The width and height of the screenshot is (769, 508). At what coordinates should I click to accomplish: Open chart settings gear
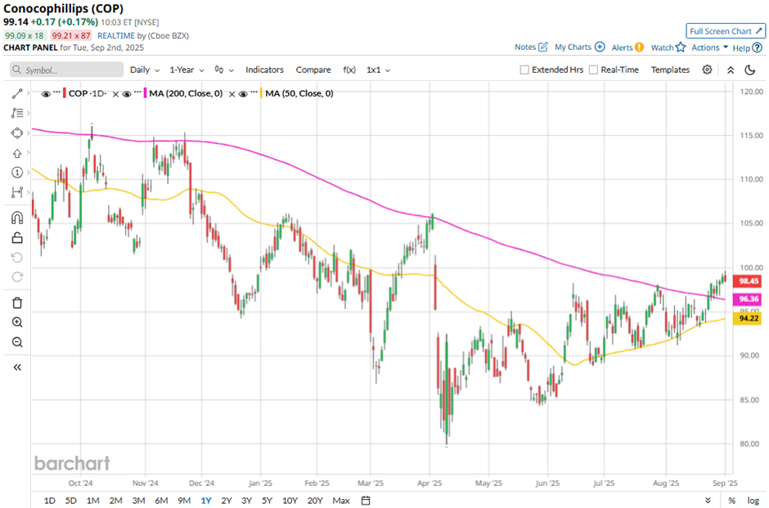point(707,70)
